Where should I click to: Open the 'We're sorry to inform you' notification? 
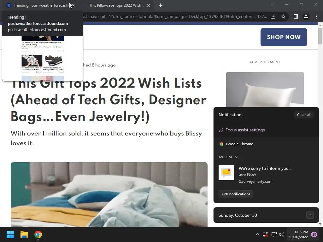266,175
